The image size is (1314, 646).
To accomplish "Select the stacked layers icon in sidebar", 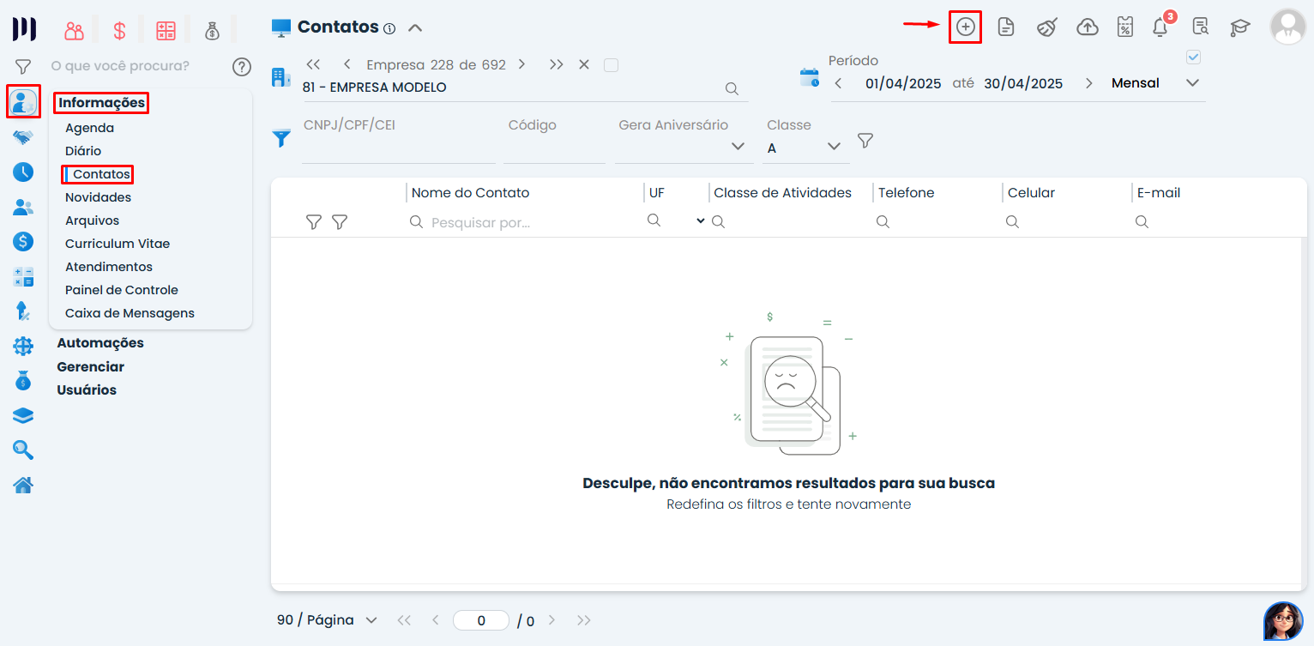I will click(23, 415).
